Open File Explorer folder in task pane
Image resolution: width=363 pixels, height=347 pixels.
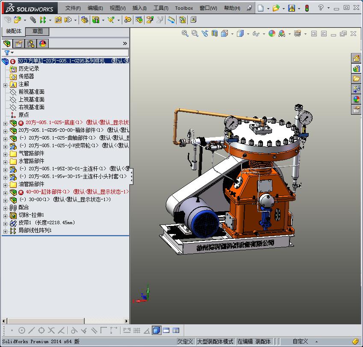(x=356, y=79)
